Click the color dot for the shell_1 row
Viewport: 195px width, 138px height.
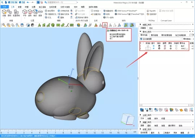click(x=171, y=48)
